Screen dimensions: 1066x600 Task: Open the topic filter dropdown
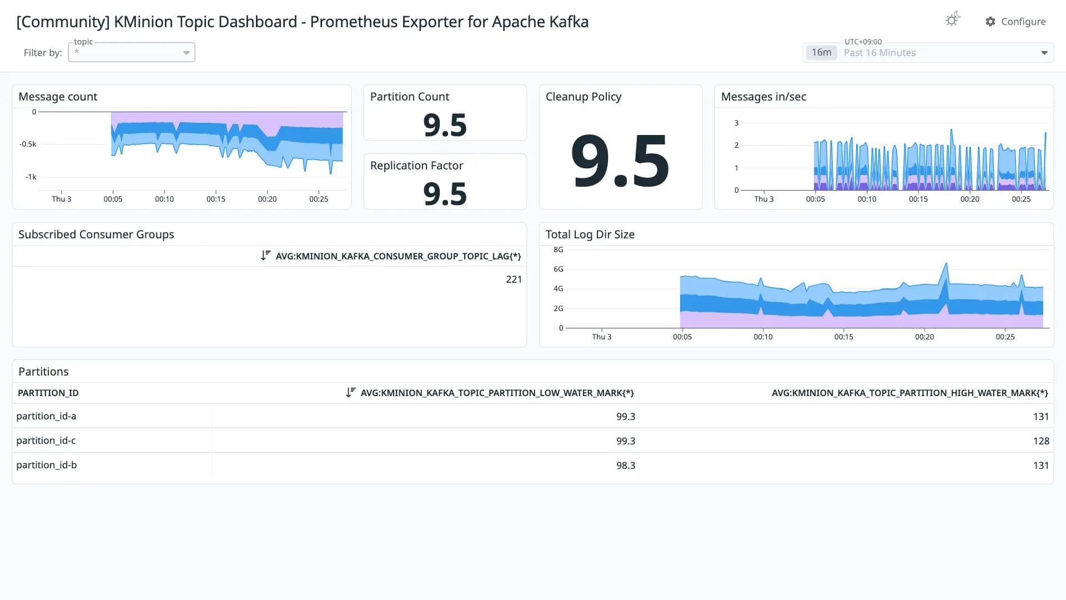(132, 52)
